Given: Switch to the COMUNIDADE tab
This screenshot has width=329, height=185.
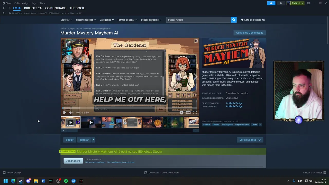Looking at the screenshot, I should pyautogui.click(x=56, y=8).
